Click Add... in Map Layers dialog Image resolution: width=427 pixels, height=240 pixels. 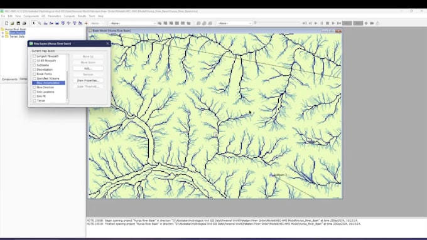(x=88, y=68)
